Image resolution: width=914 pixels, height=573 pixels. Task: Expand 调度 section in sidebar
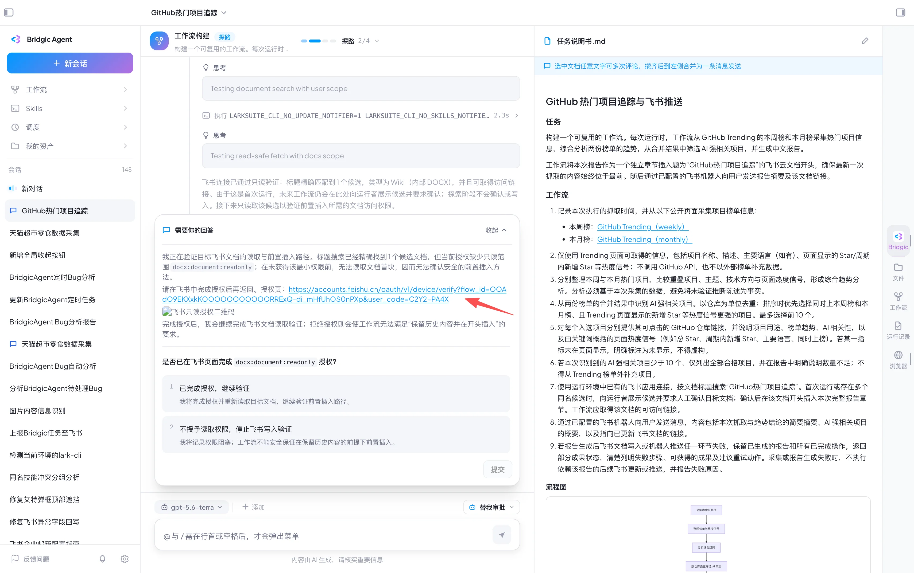pyautogui.click(x=70, y=127)
